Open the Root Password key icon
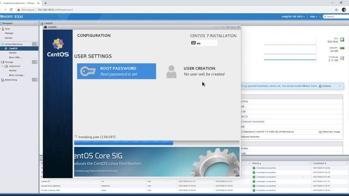349x196 pixels. [88, 71]
